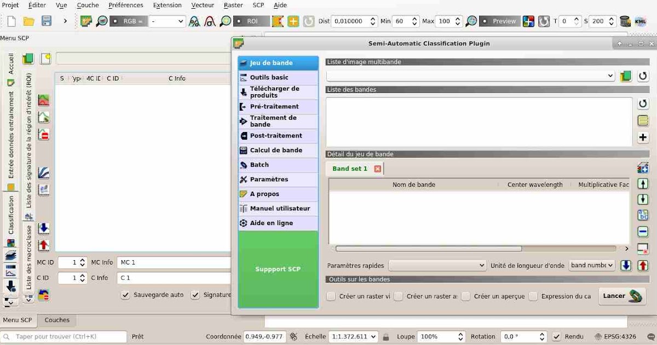Apply cumulative count stretch icon
Image resolution: width=657 pixels, height=345 pixels.
[x=194, y=21]
